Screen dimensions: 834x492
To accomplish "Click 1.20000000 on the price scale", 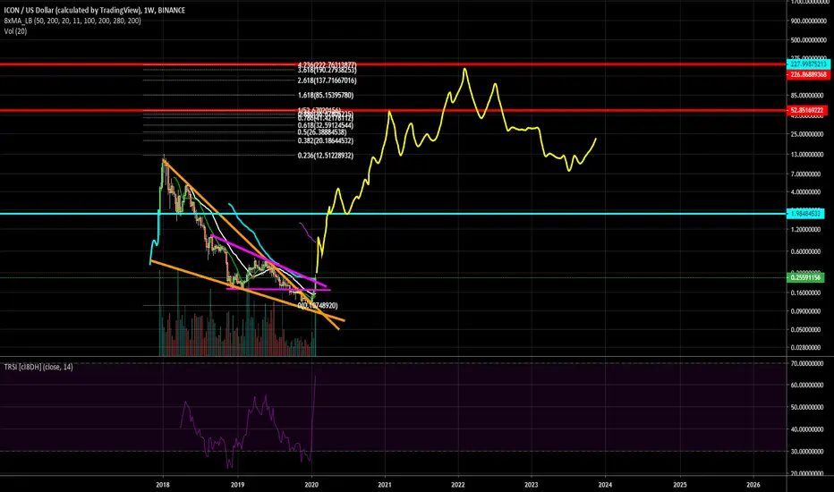I will pyautogui.click(x=807, y=230).
